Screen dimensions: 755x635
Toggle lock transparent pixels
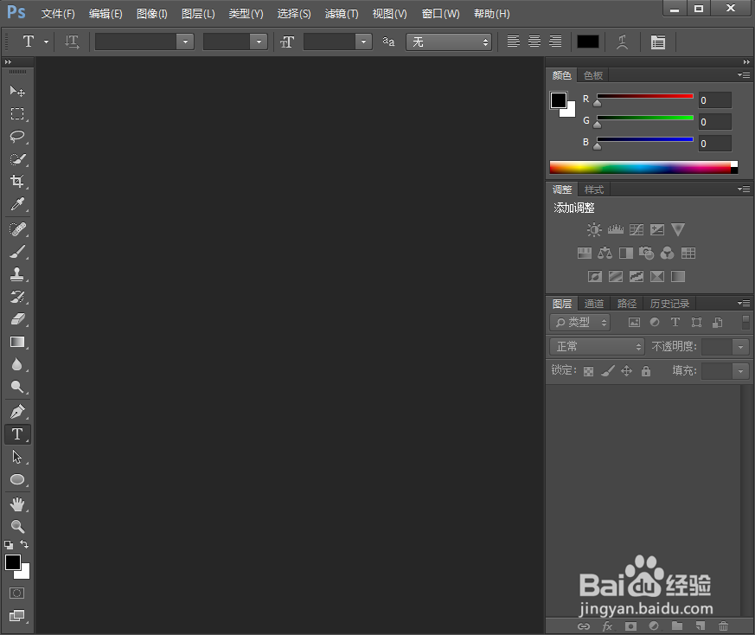click(x=588, y=371)
